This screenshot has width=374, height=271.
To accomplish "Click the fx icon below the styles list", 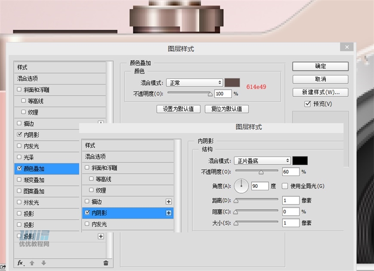I will [x=21, y=263].
